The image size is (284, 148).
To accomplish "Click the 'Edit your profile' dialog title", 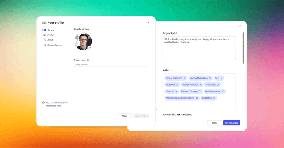I will click(x=53, y=23).
